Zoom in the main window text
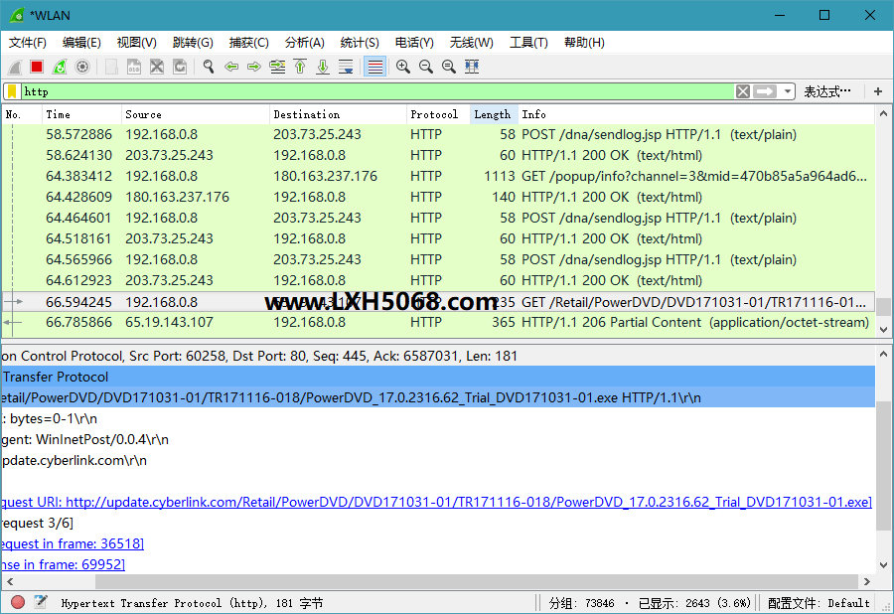This screenshot has width=894, height=614. [403, 67]
